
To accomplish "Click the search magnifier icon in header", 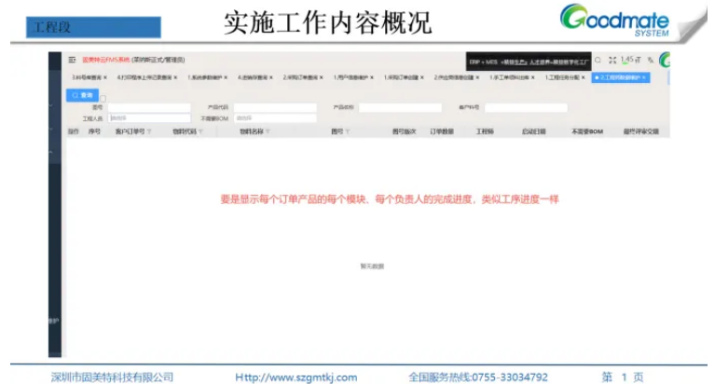I will [598, 60].
